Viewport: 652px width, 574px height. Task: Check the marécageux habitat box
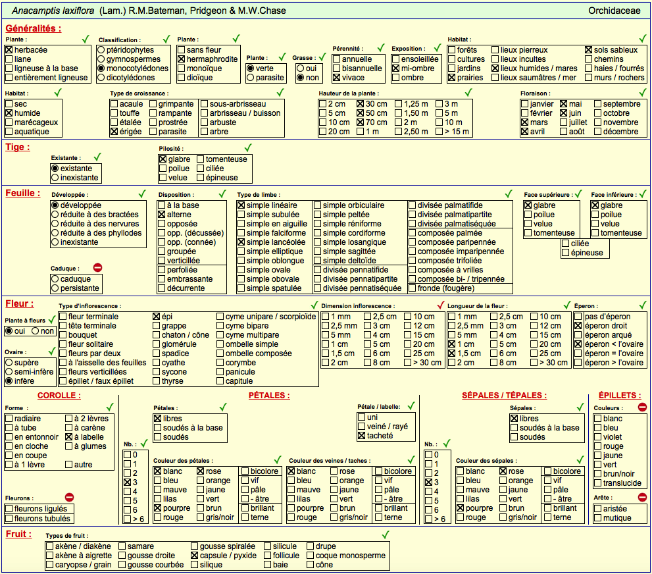click(9, 122)
